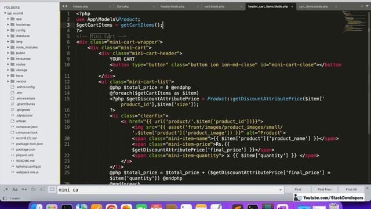Switch to the cart_items.blade.php tab
The height and width of the screenshot is (209, 371).
(x=313, y=6)
